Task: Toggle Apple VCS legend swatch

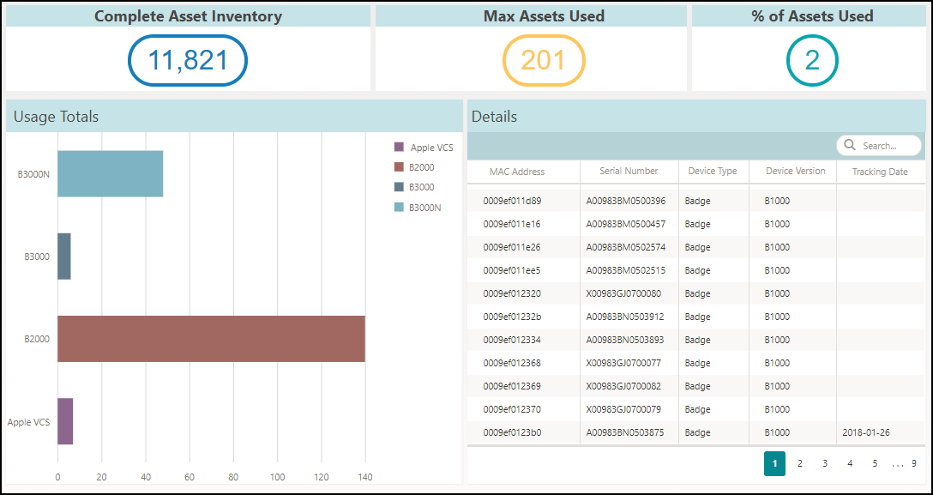Action: tap(399, 148)
